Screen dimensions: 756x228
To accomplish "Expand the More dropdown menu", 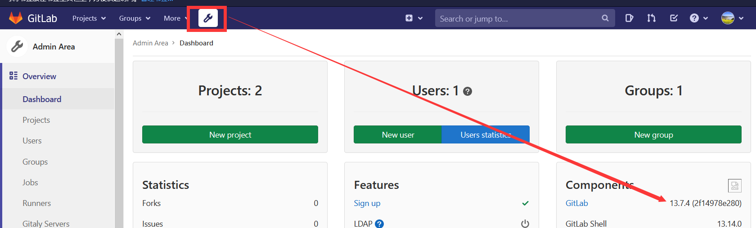I will click(x=175, y=18).
